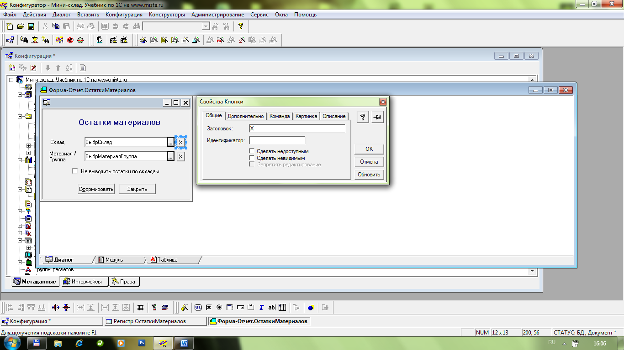Click the Move up arrow icon
Image resolution: width=624 pixels, height=350 pixels.
pyautogui.click(x=58, y=68)
